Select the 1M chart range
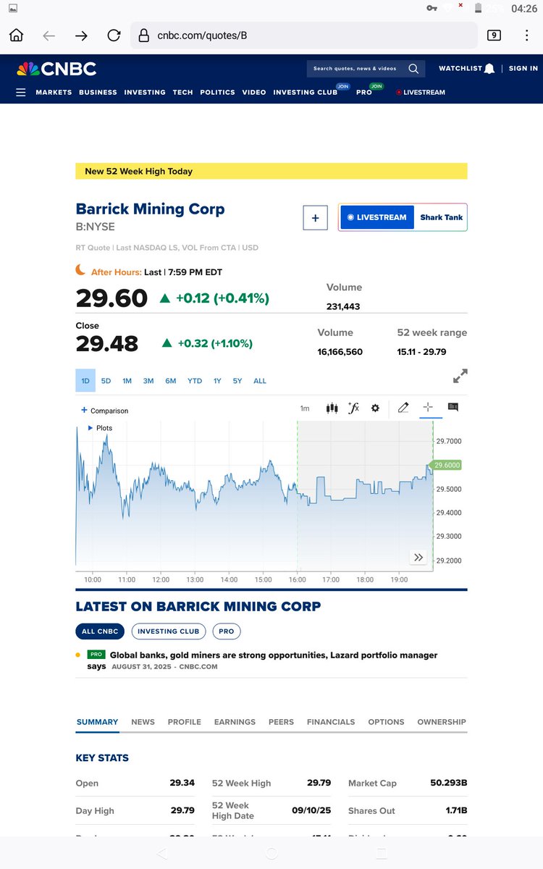The image size is (543, 869). [127, 381]
